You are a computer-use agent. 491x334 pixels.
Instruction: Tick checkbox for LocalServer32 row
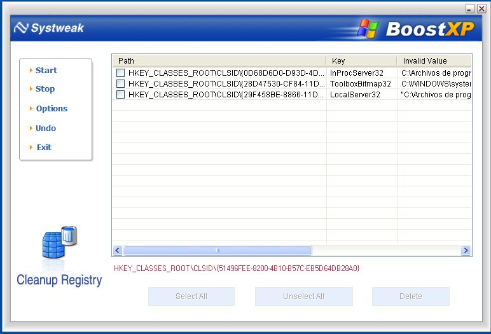point(121,94)
